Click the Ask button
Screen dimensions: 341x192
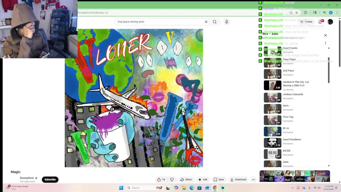point(203,179)
